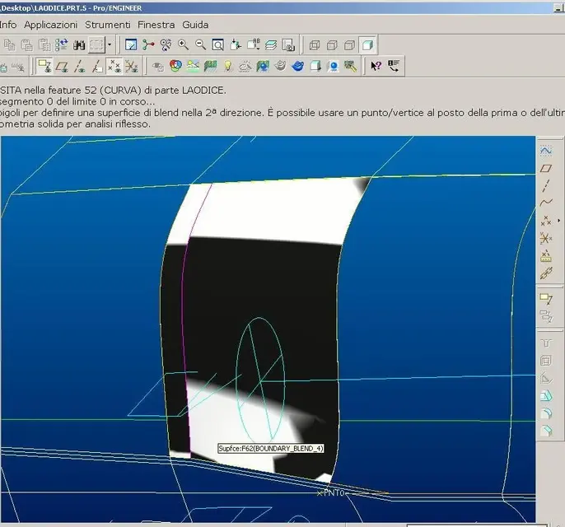This screenshot has width=565, height=527.
Task: Activate context-sensitive help cursor icon
Action: (376, 66)
